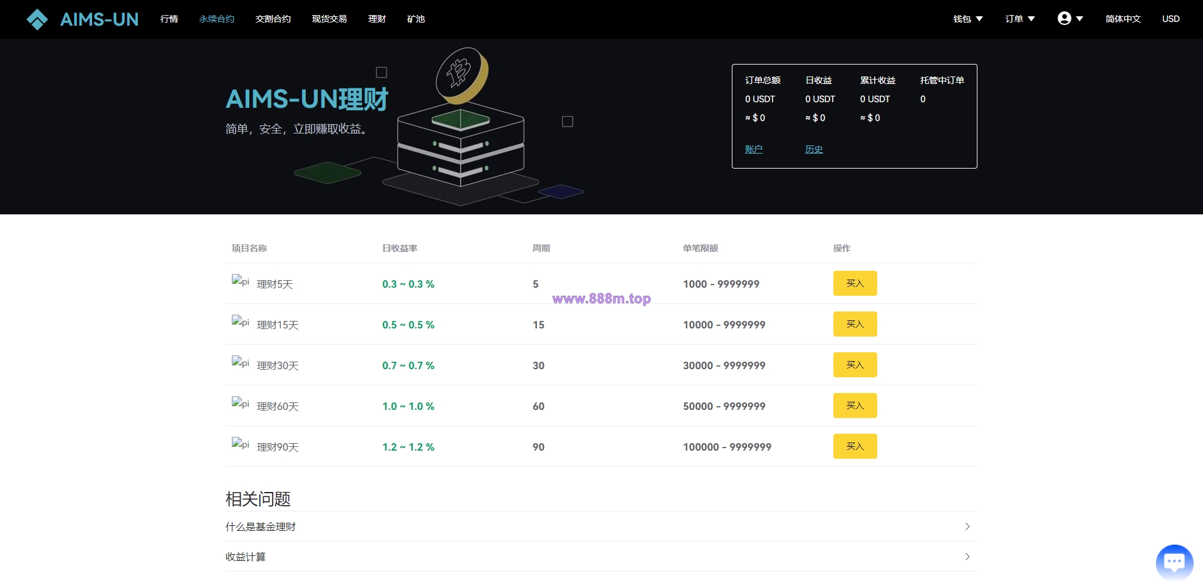Click the broken image icon beside 理财60天

click(x=240, y=403)
